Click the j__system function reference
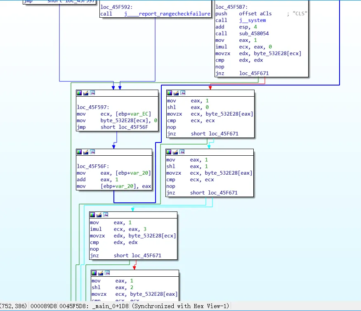Screen dimensions: 361x311 click(252, 20)
